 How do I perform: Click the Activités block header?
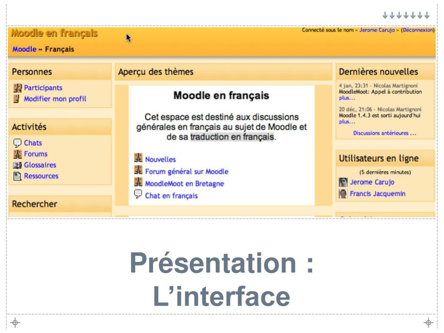point(60,127)
